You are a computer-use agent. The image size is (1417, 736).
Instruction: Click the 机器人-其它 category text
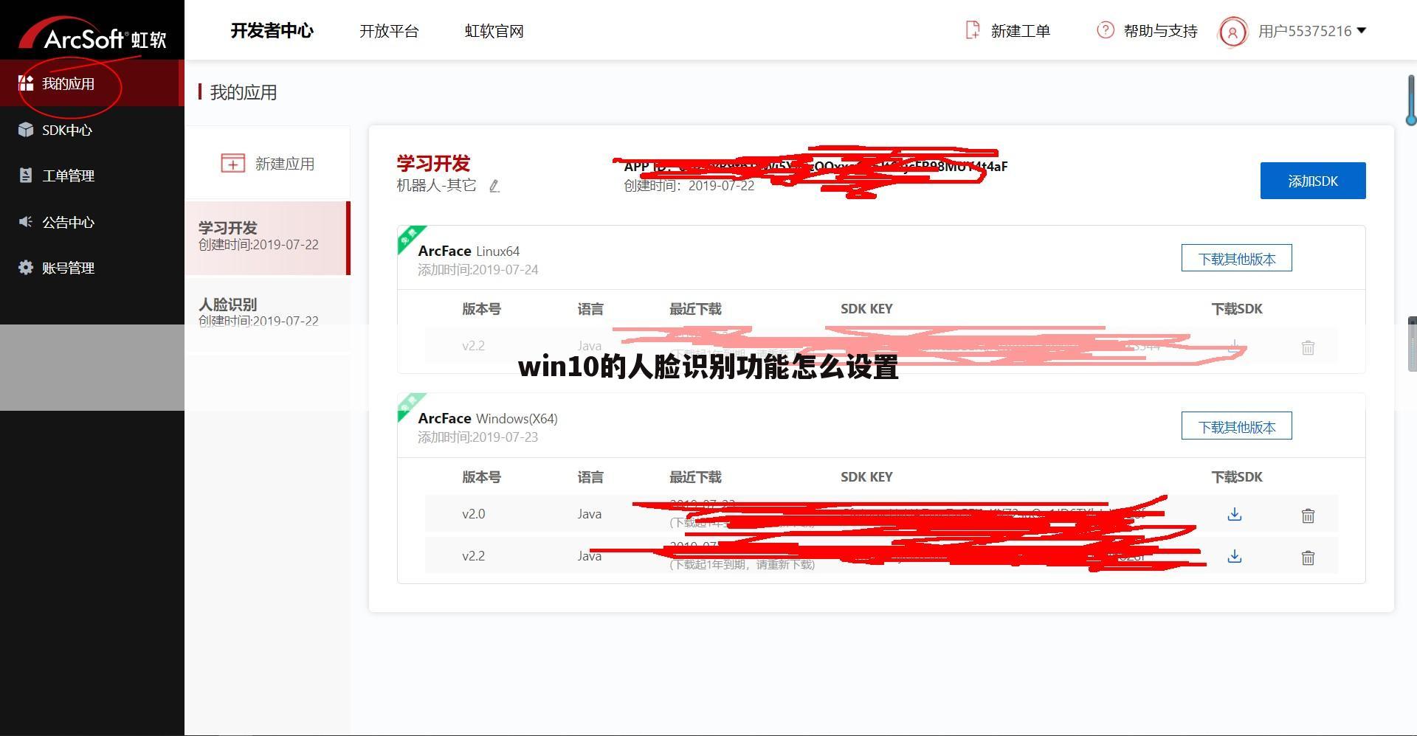(436, 185)
